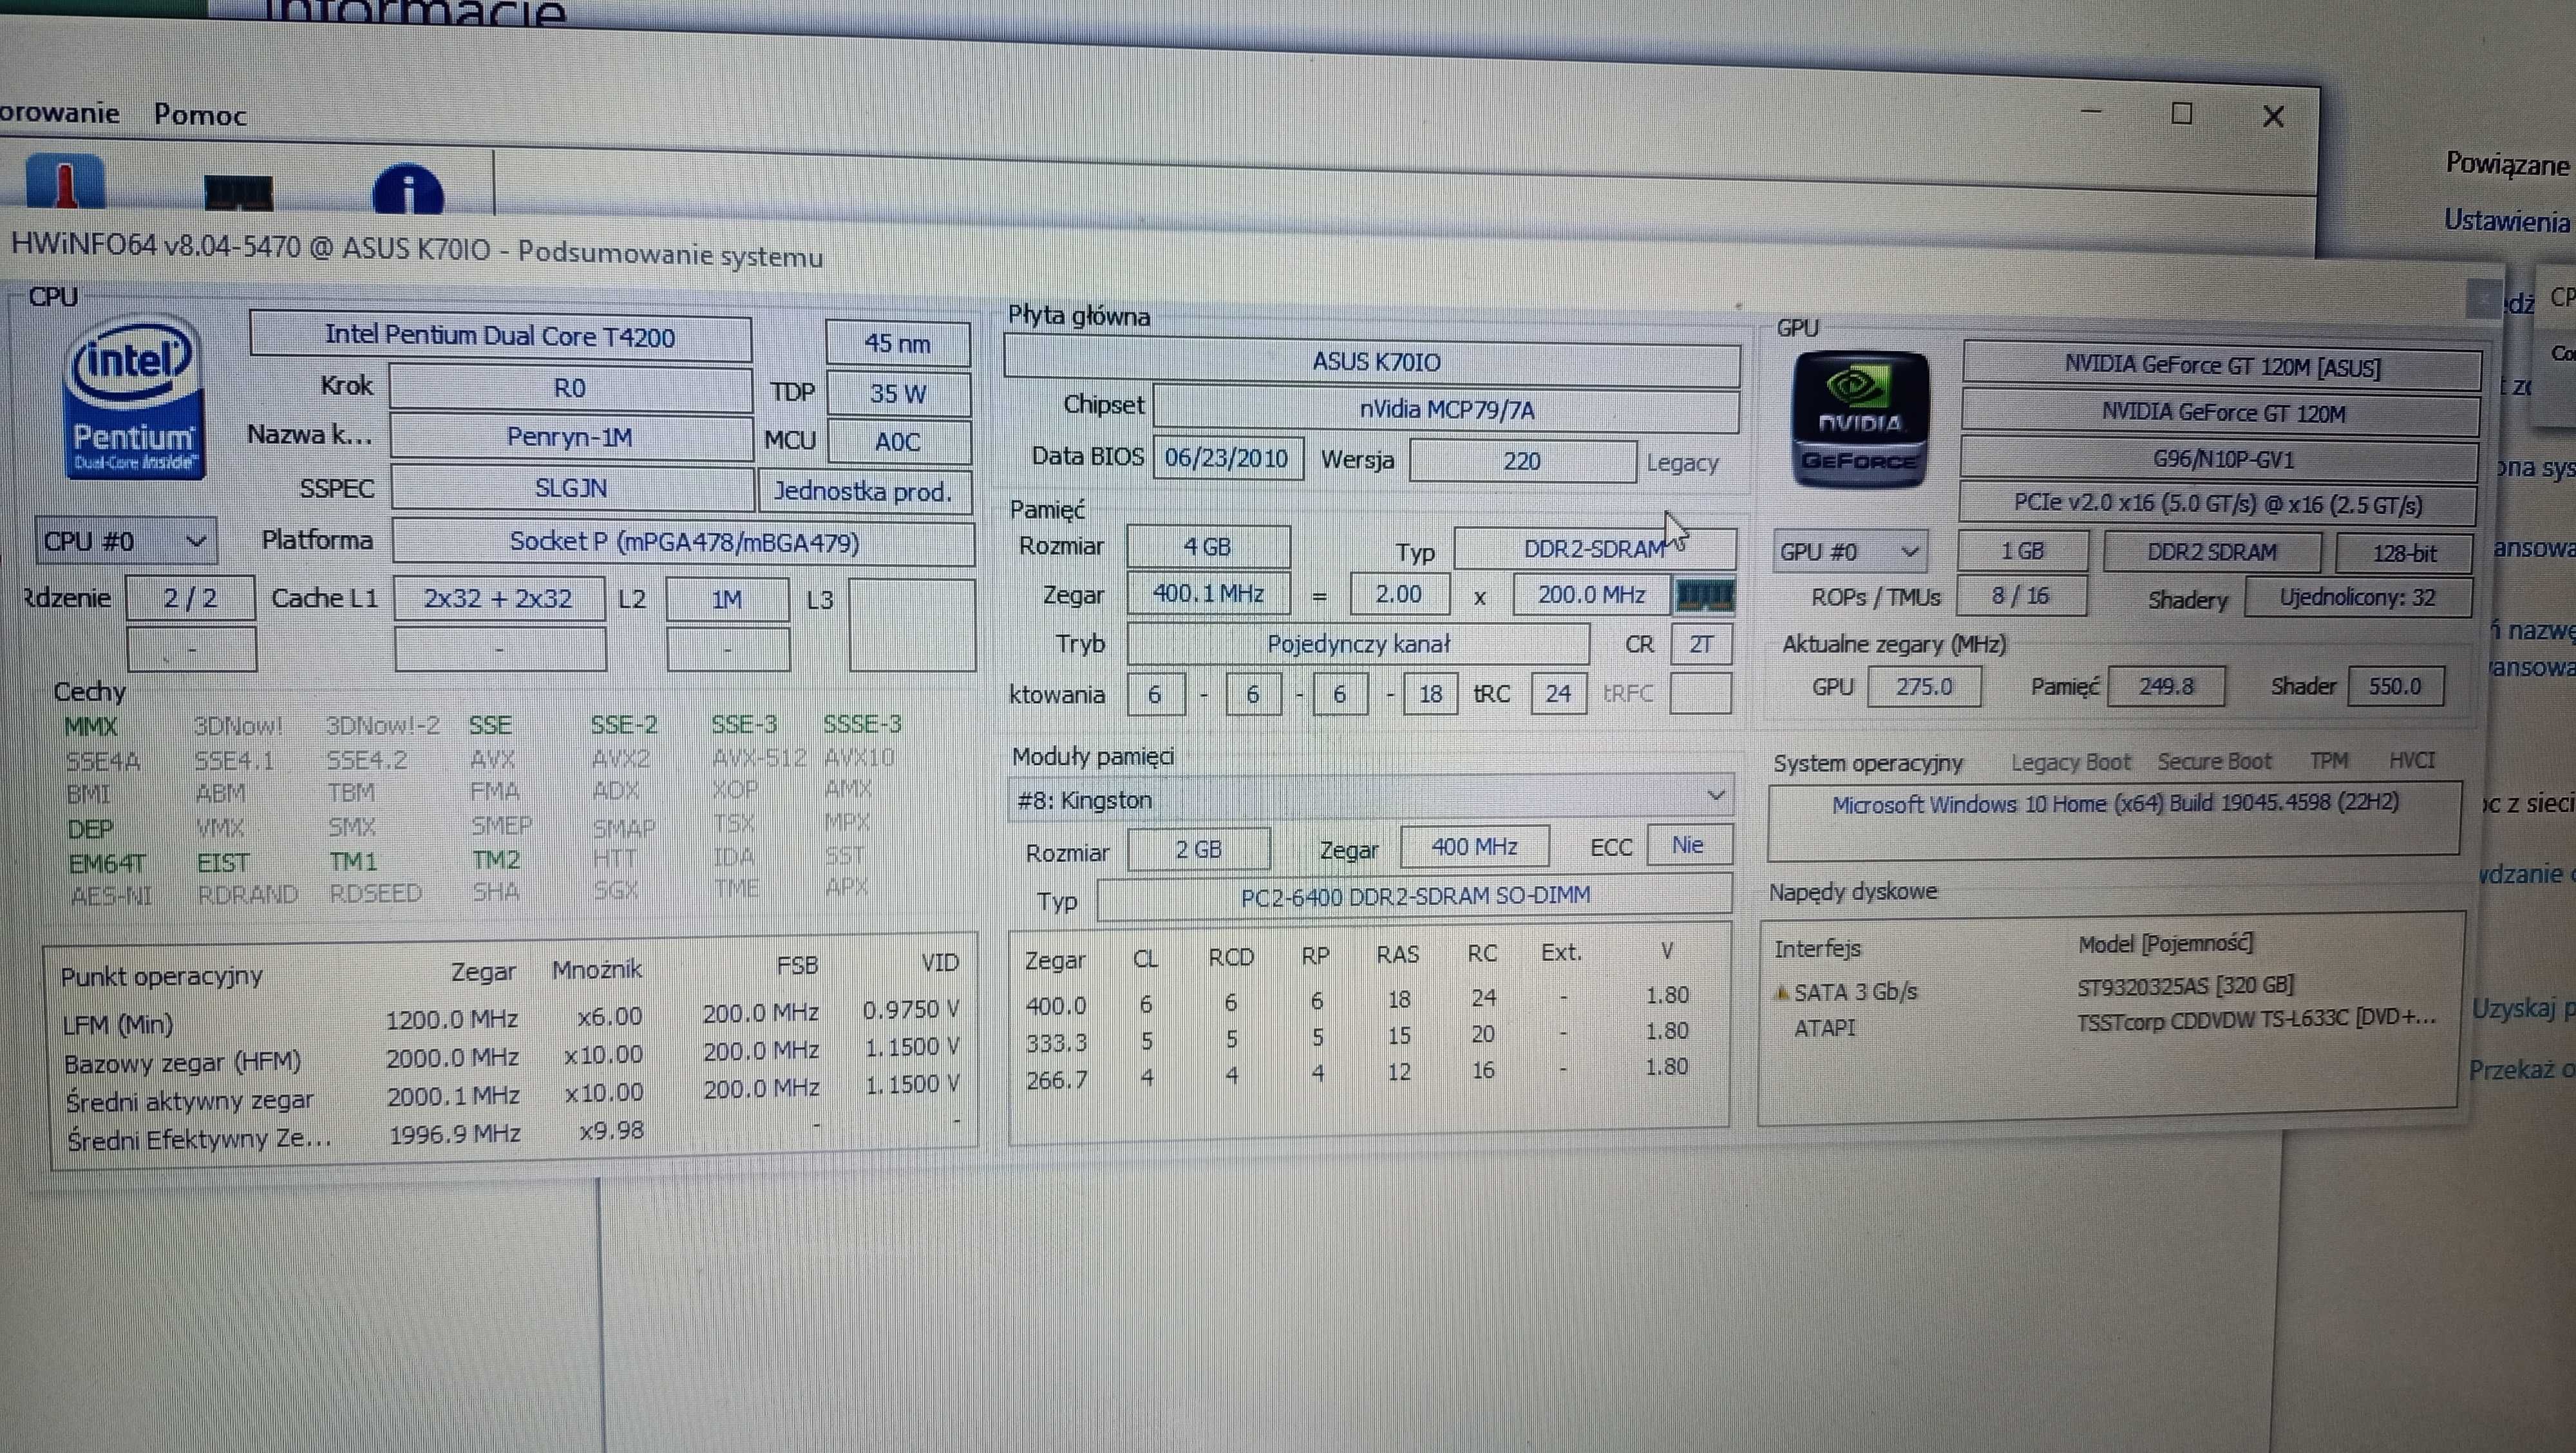Screen dimensions: 2576x1453
Task: Click the NVIDIA GeForce logo
Action: pyautogui.click(x=1859, y=420)
